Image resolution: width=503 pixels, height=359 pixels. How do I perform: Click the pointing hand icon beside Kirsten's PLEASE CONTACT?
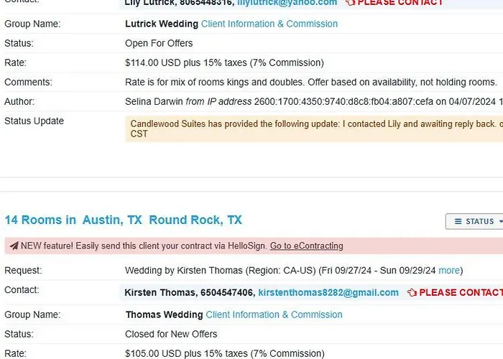(412, 293)
